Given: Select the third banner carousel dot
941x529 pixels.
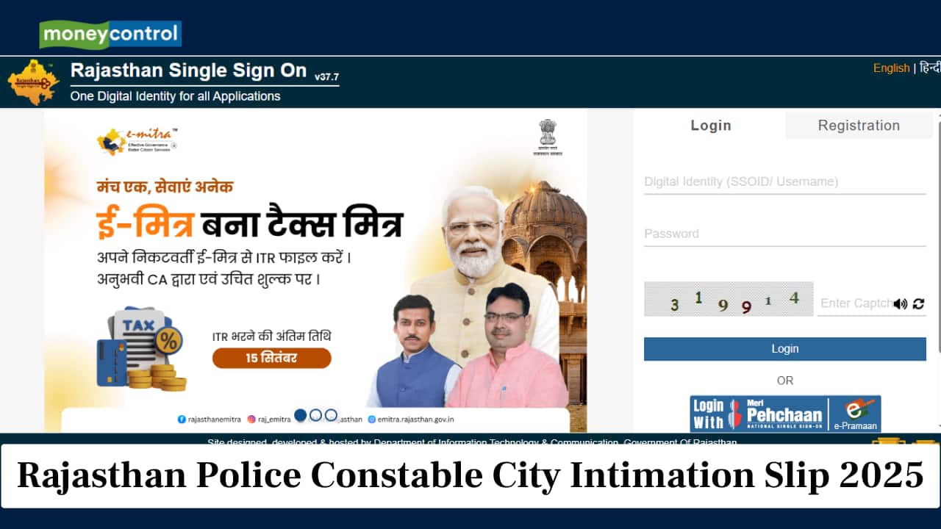Looking at the screenshot, I should click(331, 415).
